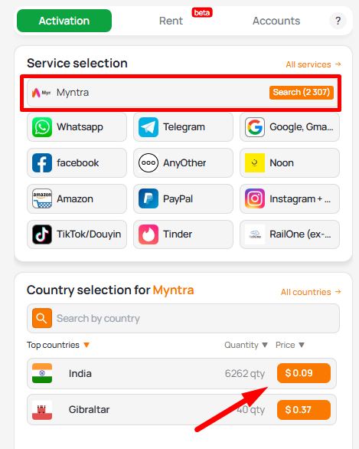Click the Myntra service search field
359x449 pixels.
tap(182, 93)
